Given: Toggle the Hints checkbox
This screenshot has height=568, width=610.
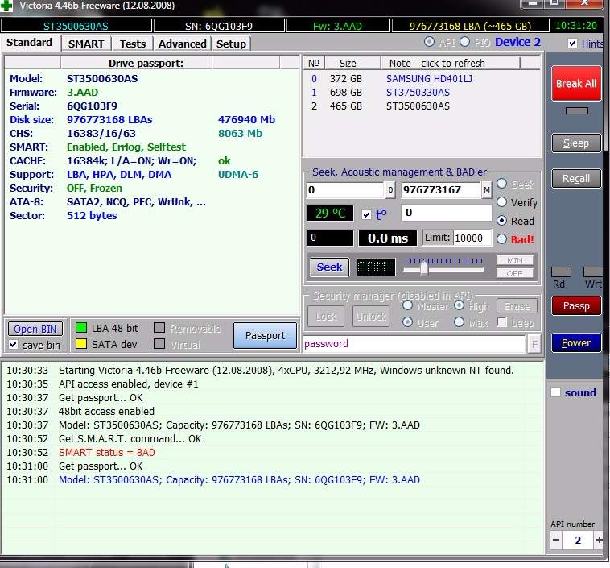Looking at the screenshot, I should [x=572, y=44].
